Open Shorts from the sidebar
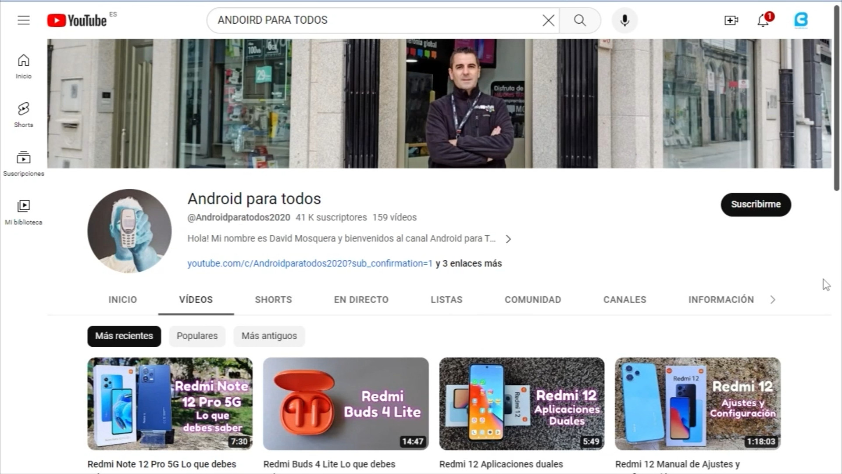The height and width of the screenshot is (474, 842). (24, 115)
